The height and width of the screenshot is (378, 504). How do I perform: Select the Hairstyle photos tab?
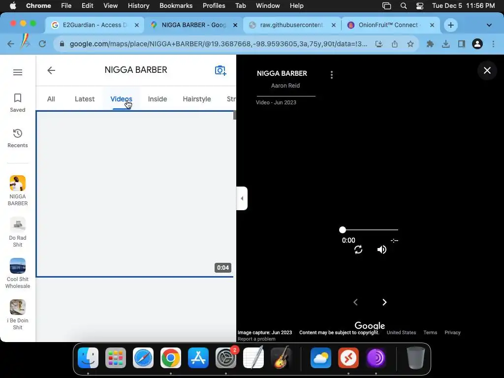pyautogui.click(x=197, y=99)
